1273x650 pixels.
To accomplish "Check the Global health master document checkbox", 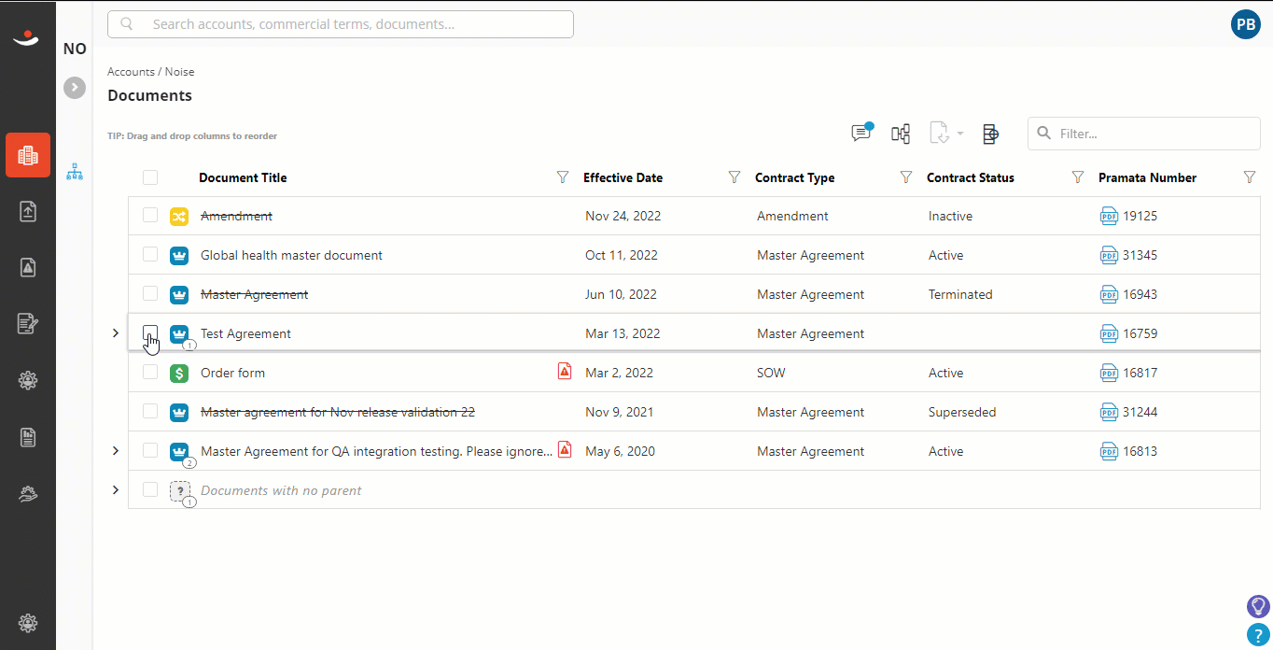I will (x=150, y=255).
